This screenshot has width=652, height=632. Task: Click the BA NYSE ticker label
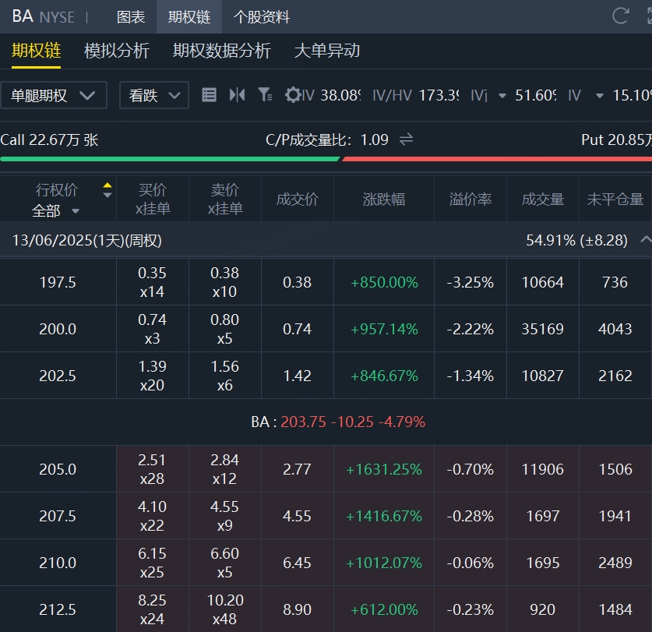pyautogui.click(x=44, y=16)
